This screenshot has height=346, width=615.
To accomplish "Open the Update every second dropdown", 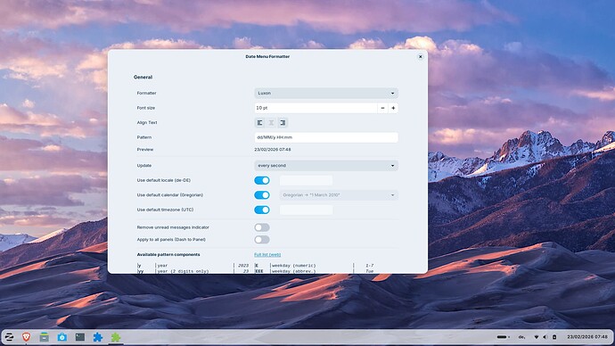I will click(326, 166).
